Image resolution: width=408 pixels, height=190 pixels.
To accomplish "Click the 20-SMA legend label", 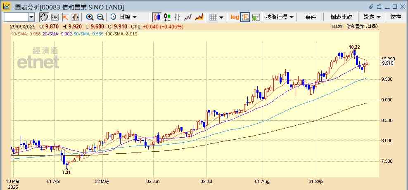I will 57,34.
